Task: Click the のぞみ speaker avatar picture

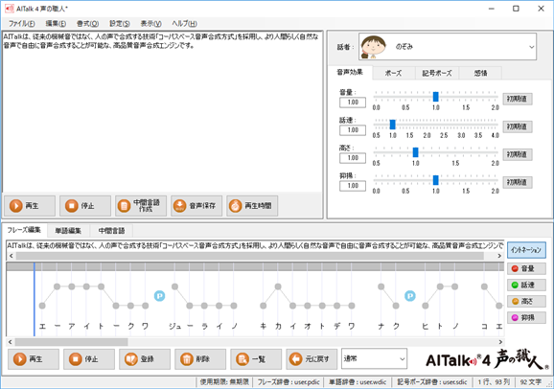Action: click(x=373, y=47)
